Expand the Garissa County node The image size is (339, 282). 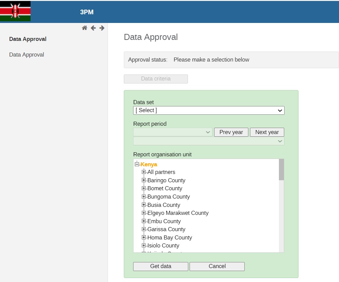144,229
